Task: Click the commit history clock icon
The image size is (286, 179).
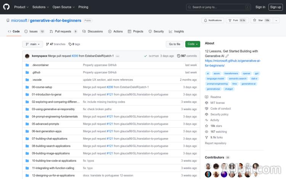Action: 179,56
